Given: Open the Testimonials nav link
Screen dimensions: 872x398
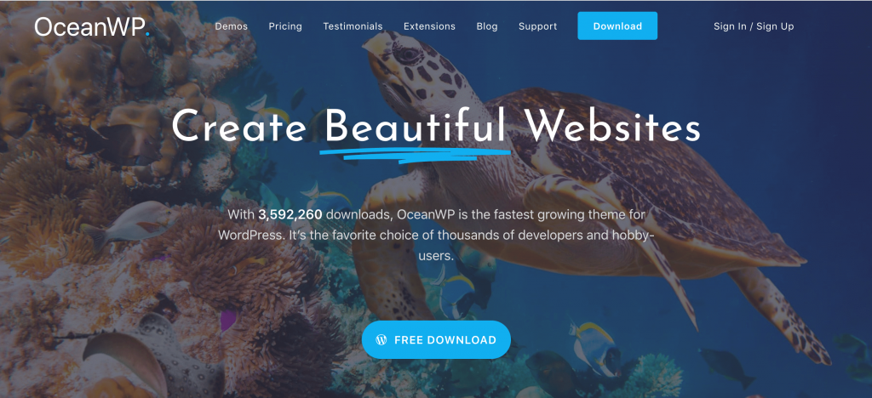Looking at the screenshot, I should [353, 26].
